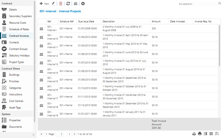Click the red delete trash icon

click(61, 4)
